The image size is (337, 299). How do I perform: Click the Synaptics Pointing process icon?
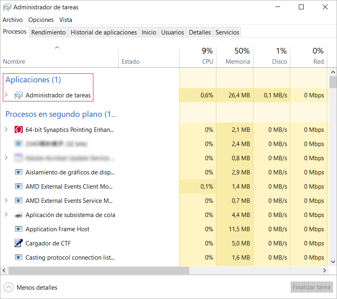(18, 129)
